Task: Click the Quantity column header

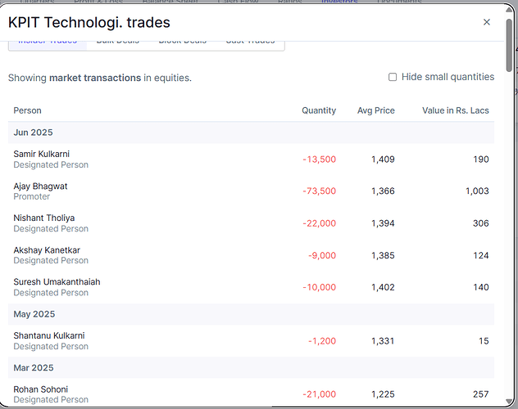Action: point(318,110)
